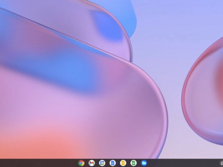Launch Gmail from the shelf
This screenshot has width=223, height=167.
pyautogui.click(x=92, y=163)
